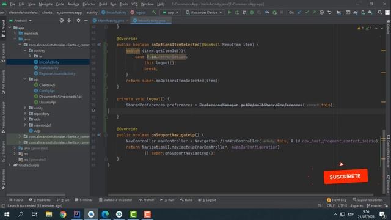Click Apply Changes and Restart Activity icon
The width and height of the screenshot is (391, 220).
tap(237, 12)
